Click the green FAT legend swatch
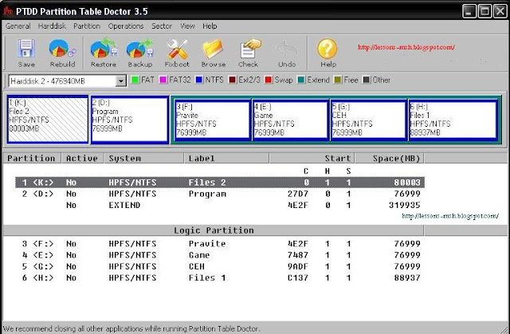This screenshot has width=510, height=334. (135, 80)
